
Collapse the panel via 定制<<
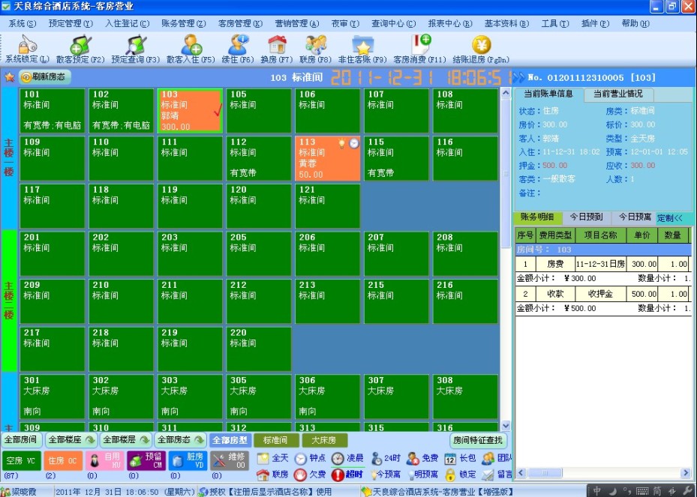[x=670, y=218]
